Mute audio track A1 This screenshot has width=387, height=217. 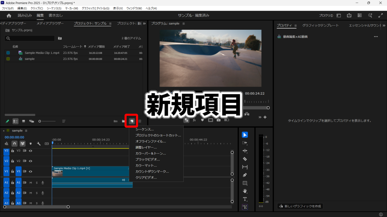click(31, 183)
